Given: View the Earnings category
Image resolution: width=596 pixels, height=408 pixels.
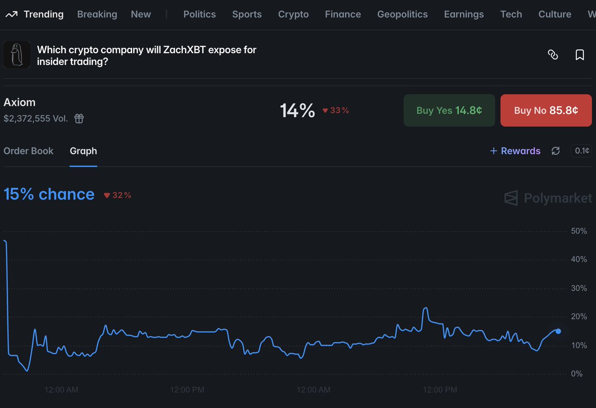Looking at the screenshot, I should [x=463, y=14].
